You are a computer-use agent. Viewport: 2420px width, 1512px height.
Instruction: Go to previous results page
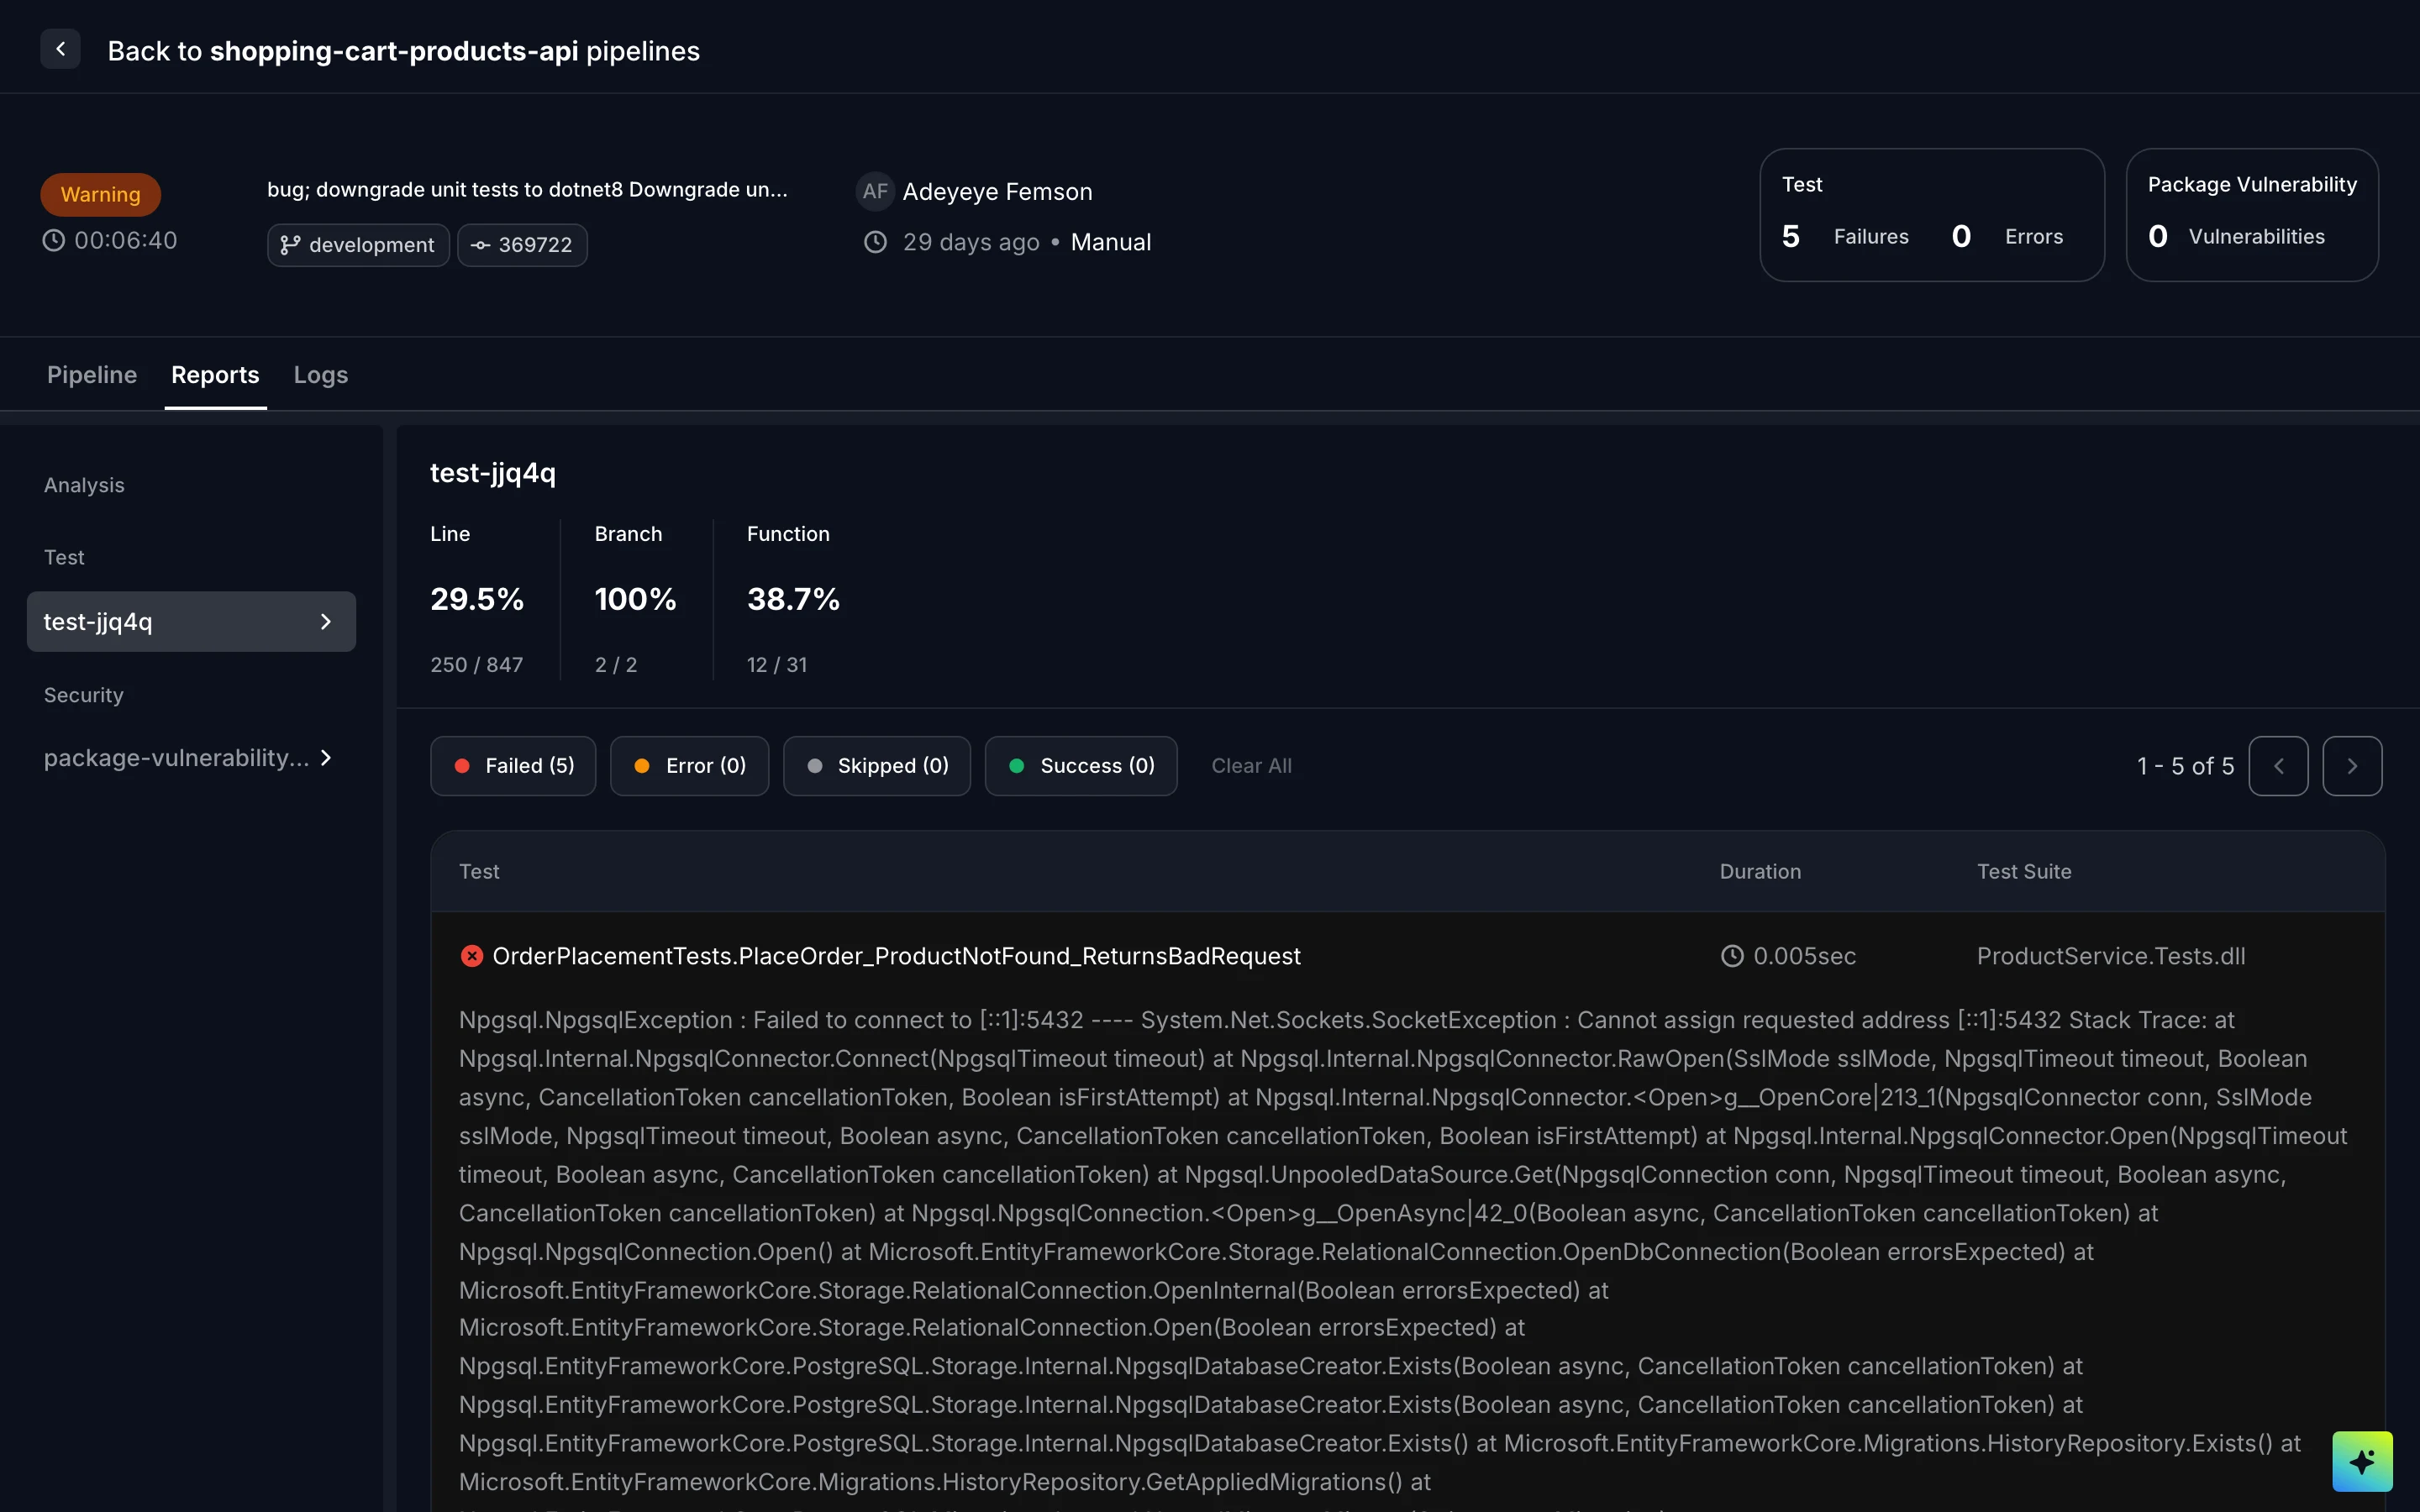[2278, 766]
